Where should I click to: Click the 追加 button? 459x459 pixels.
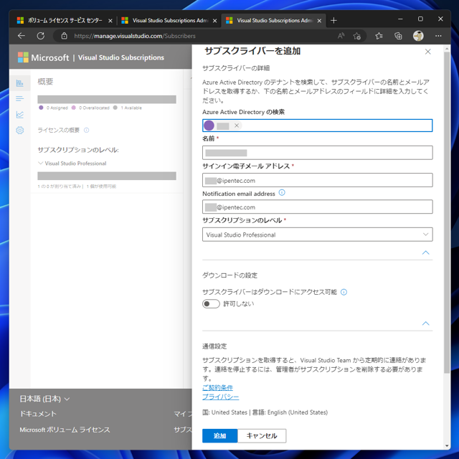pos(219,435)
